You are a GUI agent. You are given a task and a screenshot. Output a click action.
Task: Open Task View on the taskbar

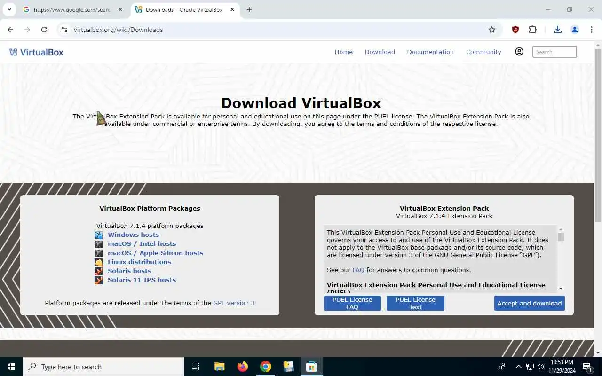(196, 367)
